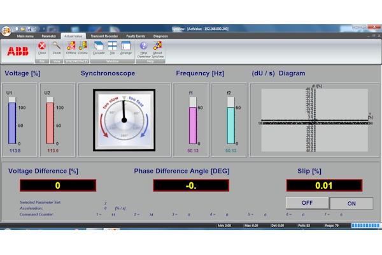The image size is (382, 255).
Task: Click the Close file icon in ribbon
Action: tap(42, 47)
